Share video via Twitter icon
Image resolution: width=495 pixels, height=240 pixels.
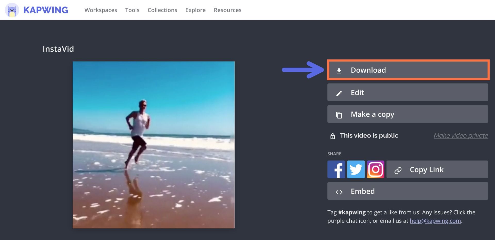click(356, 169)
